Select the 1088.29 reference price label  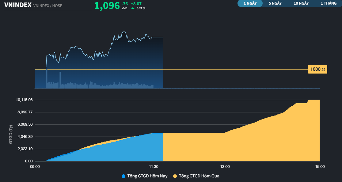point(317,69)
